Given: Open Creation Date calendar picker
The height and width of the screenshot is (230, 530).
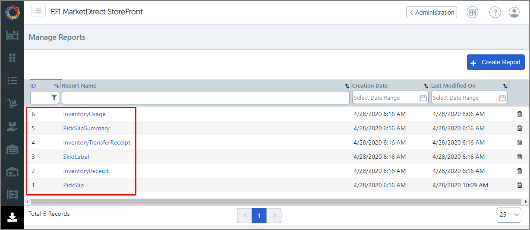Looking at the screenshot, I should coord(423,98).
